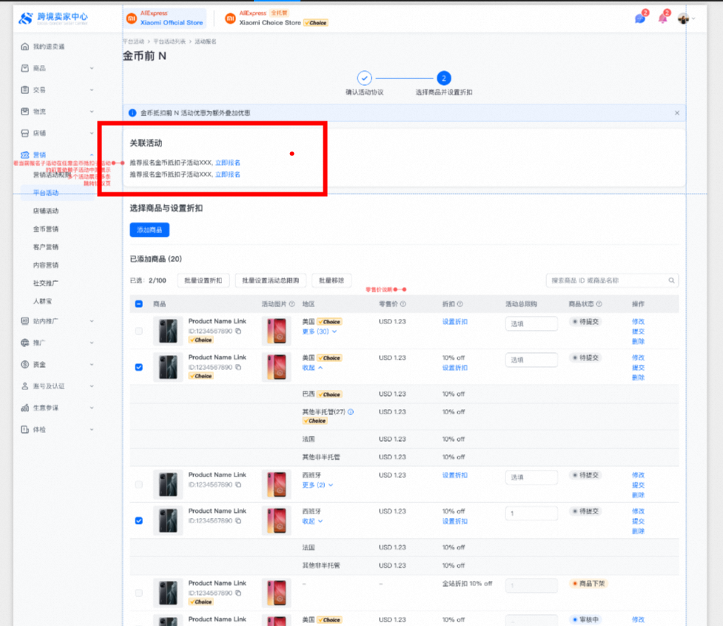The width and height of the screenshot is (723, 626).
Task: Open the user avatar dropdown menu
Action: click(x=685, y=18)
